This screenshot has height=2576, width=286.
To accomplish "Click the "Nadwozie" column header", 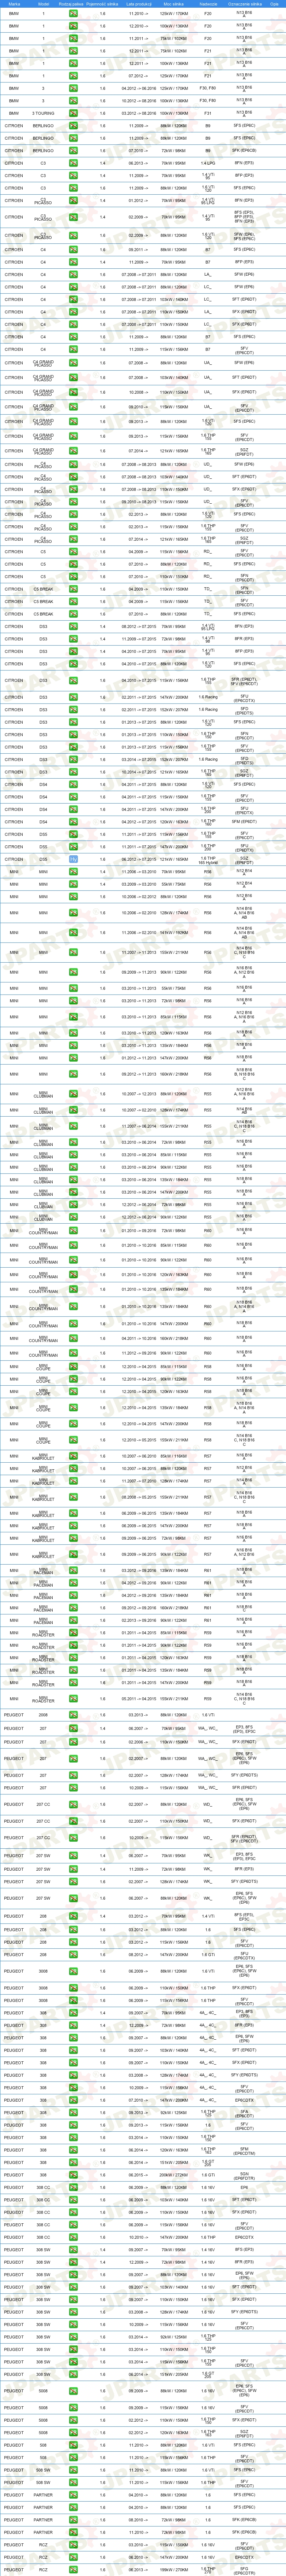I will pos(208,4).
